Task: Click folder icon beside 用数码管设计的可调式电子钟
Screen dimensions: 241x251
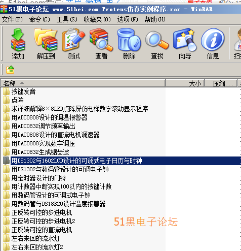Action: (6, 195)
